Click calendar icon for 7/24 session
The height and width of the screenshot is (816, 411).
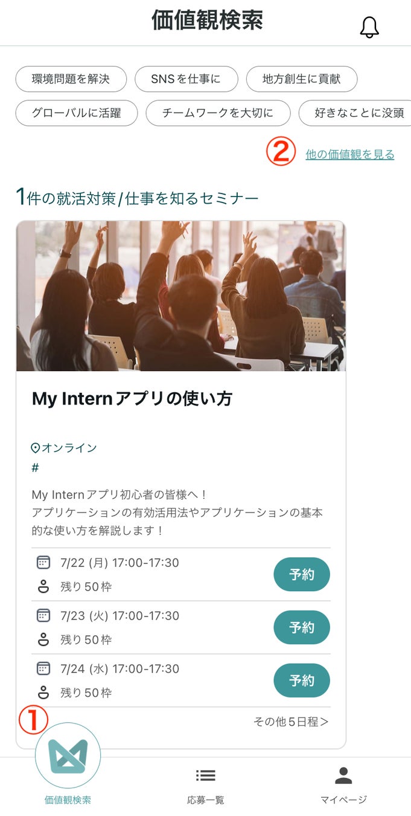(x=43, y=669)
